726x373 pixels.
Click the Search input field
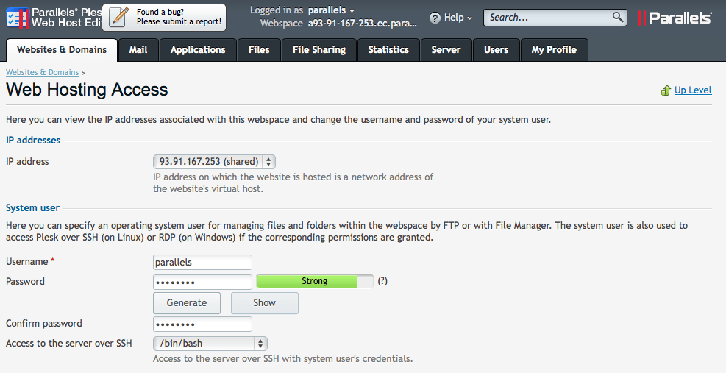[x=549, y=18]
